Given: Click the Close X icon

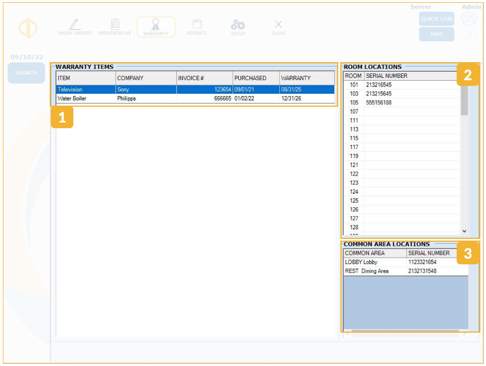Looking at the screenshot, I should (x=278, y=27).
